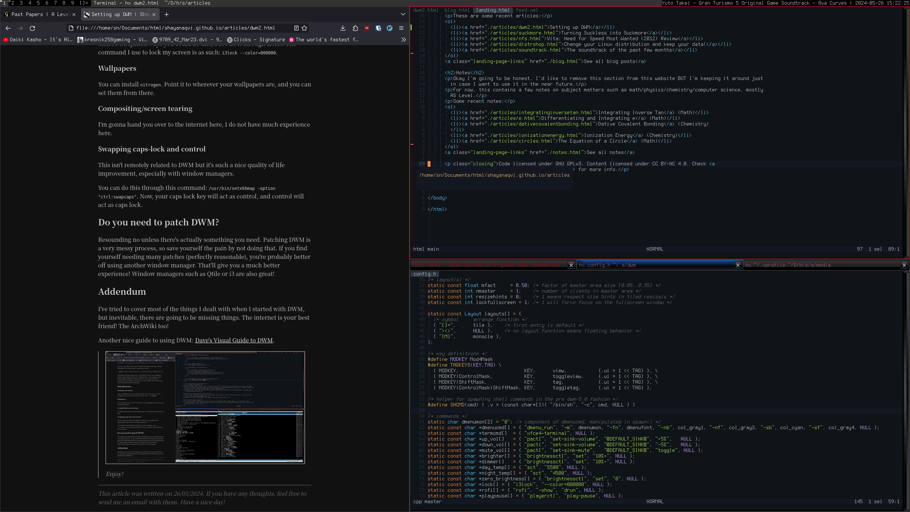Click the termcmd xfce4-terminal line
Viewport: 910px width, 512px height.
point(511,433)
